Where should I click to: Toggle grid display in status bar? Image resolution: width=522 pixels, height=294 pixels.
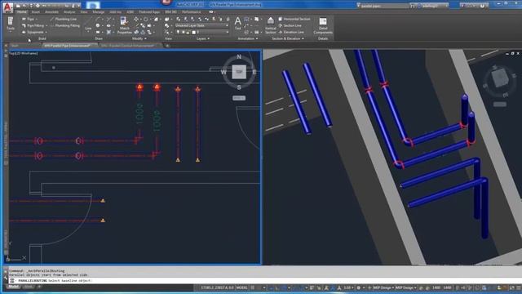(x=253, y=287)
